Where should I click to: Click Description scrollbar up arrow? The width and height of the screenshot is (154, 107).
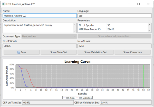[x=74, y=25]
